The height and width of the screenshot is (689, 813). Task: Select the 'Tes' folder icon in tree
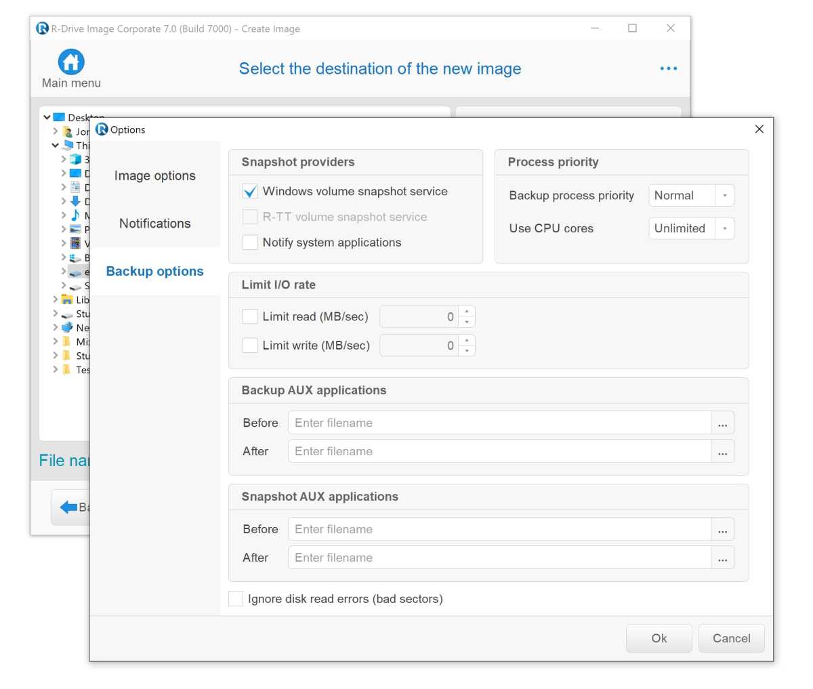coord(66,369)
